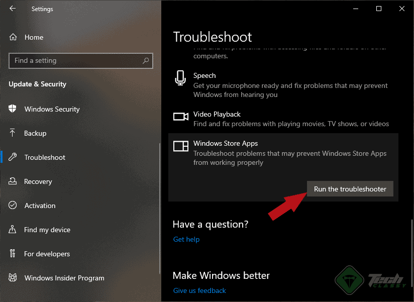Screen dimensions: 414x302
Task: Select the For developers icon
Action: 12,254
